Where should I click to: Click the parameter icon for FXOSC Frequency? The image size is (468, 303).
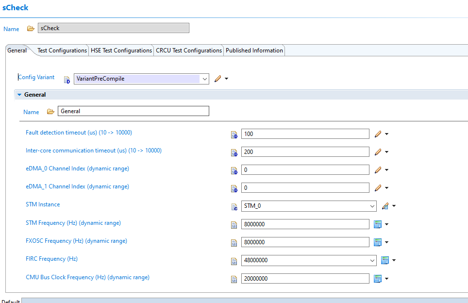234,243
